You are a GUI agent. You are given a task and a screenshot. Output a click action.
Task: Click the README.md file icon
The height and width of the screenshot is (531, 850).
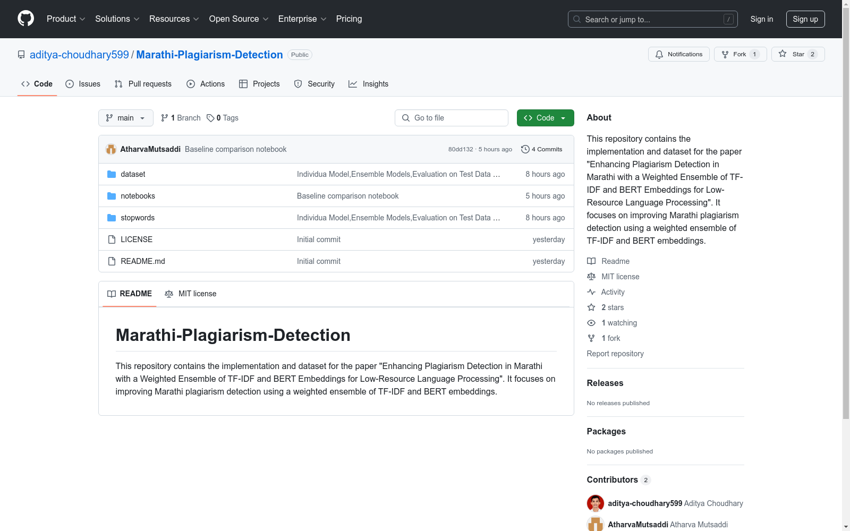click(x=112, y=261)
